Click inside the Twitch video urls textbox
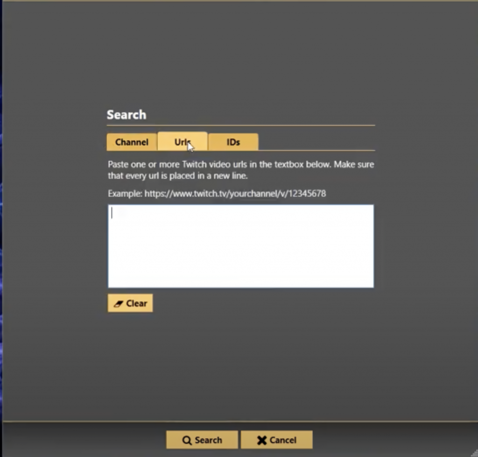This screenshot has height=457, width=478. click(240, 246)
